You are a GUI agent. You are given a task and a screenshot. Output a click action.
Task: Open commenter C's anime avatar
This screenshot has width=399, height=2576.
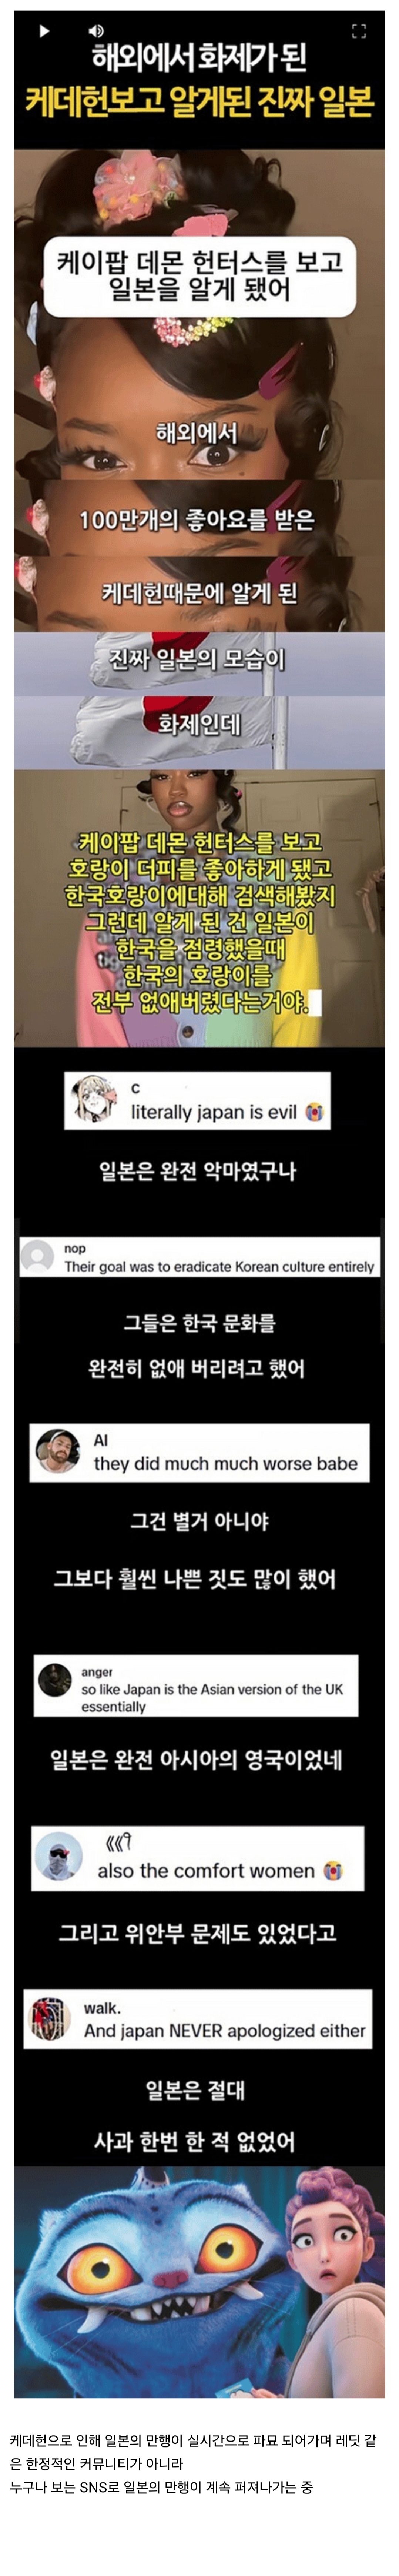[x=96, y=1100]
